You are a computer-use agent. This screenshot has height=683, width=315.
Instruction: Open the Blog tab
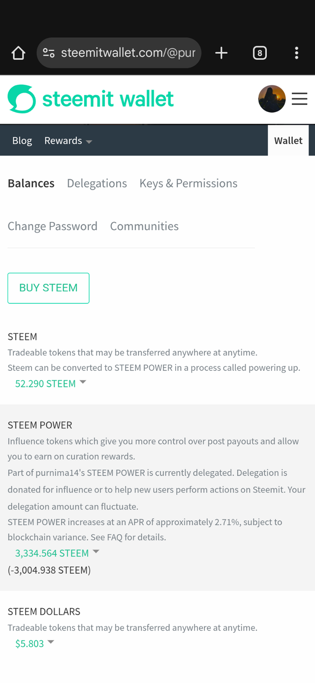(x=22, y=141)
